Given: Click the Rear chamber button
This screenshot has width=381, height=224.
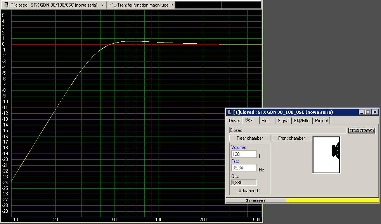Looking at the screenshot, I should tap(249, 138).
